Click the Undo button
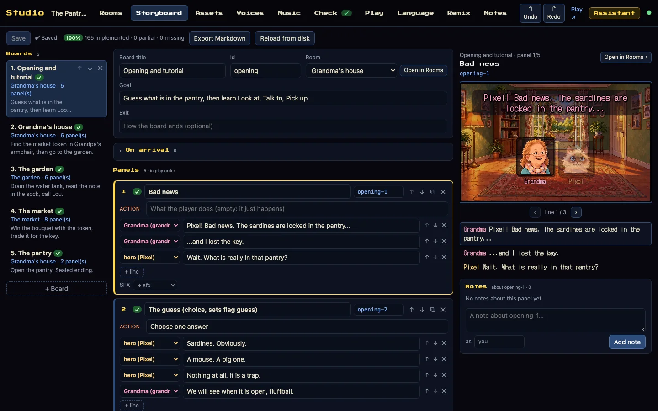The width and height of the screenshot is (658, 411). [x=531, y=13]
